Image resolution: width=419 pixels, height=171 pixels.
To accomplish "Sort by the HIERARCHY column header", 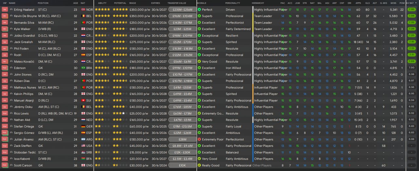I will pos(258,3).
